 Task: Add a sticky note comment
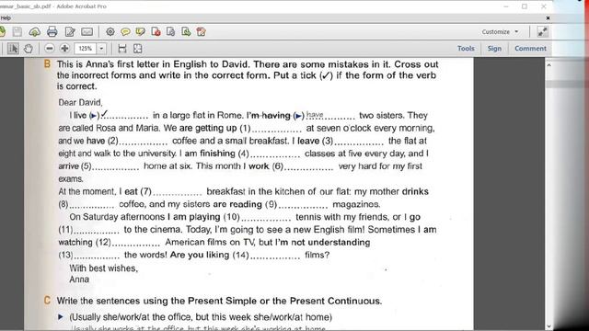125,32
